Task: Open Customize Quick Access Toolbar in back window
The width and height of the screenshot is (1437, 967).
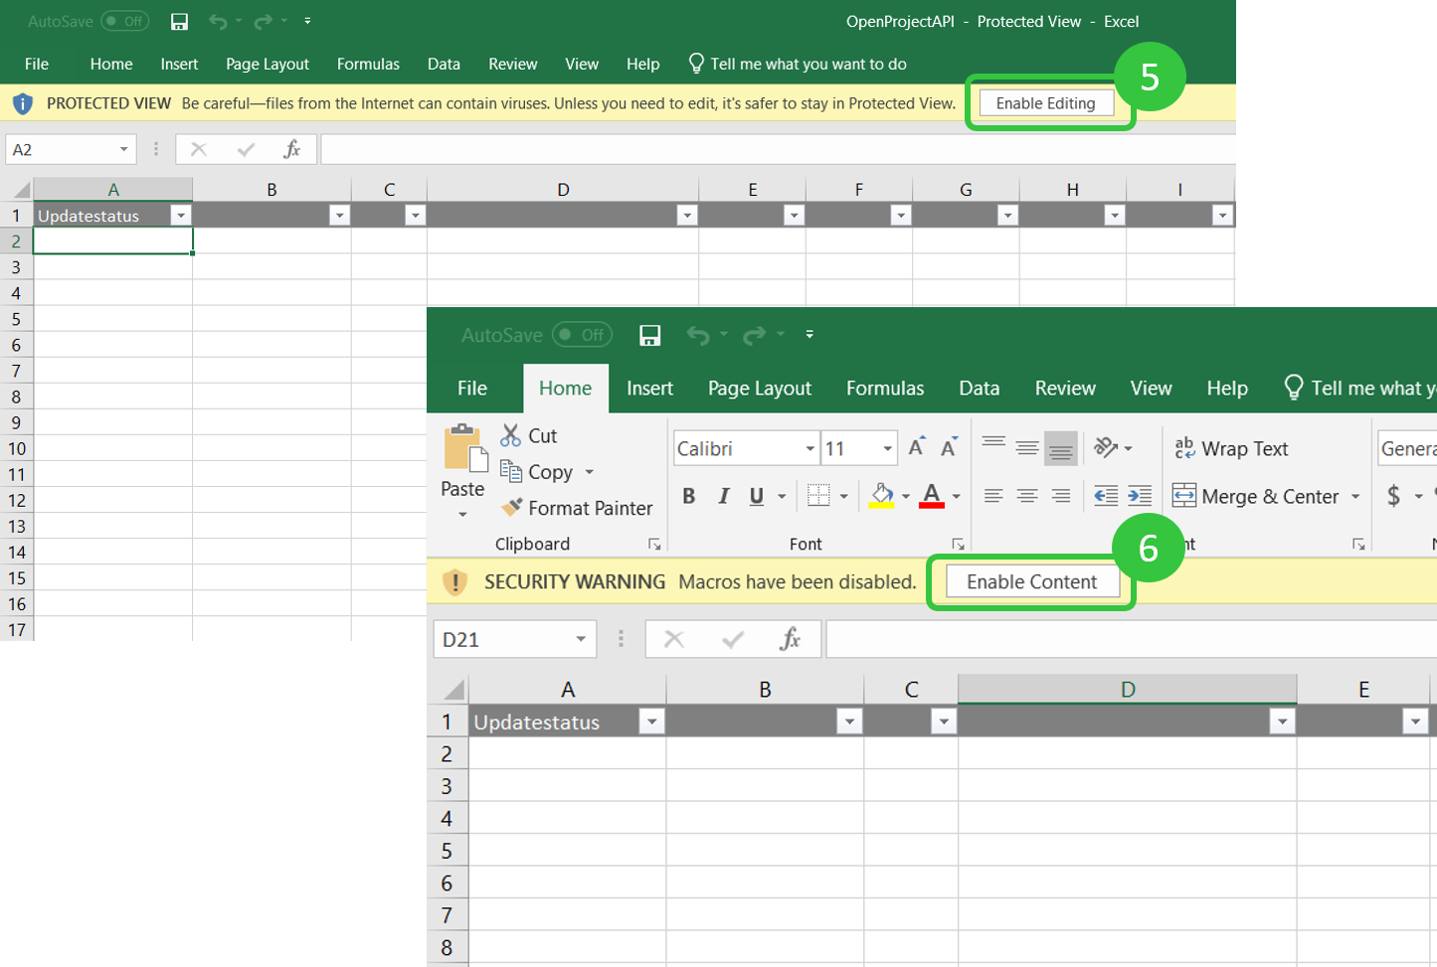Action: point(307,21)
